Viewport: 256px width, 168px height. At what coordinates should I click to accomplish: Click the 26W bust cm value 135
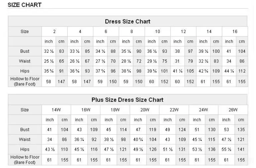click(x=241, y=130)
